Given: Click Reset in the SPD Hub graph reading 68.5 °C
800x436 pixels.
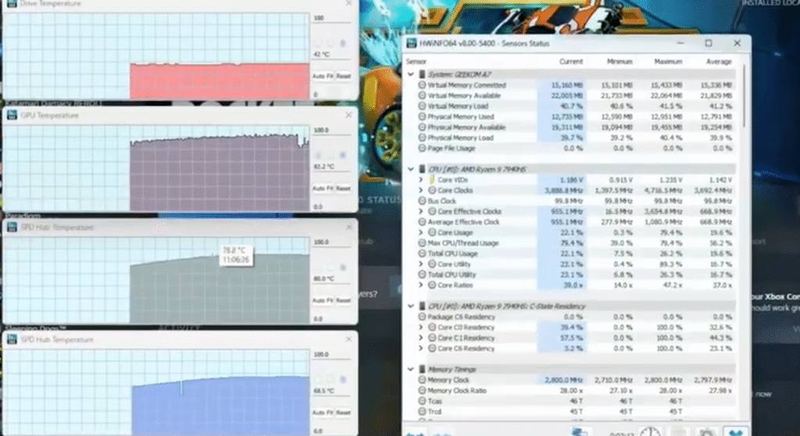Looking at the screenshot, I should (x=344, y=412).
